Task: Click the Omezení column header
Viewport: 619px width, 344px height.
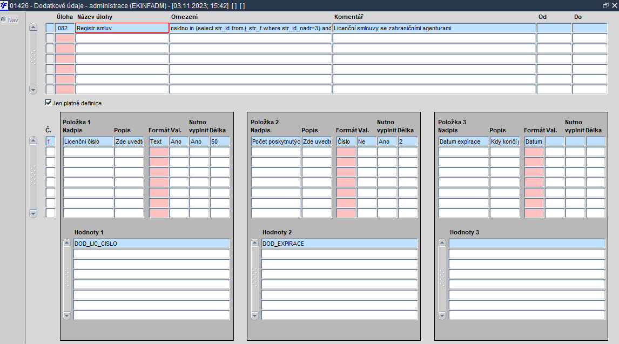Action: (x=184, y=17)
